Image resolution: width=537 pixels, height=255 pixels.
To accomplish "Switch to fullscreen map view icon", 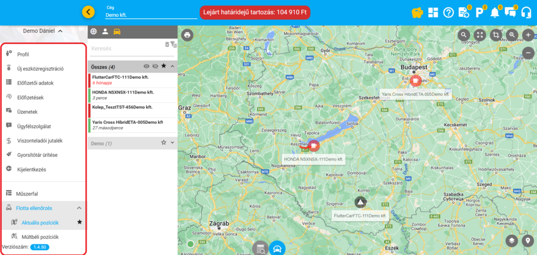I will coord(479,35).
